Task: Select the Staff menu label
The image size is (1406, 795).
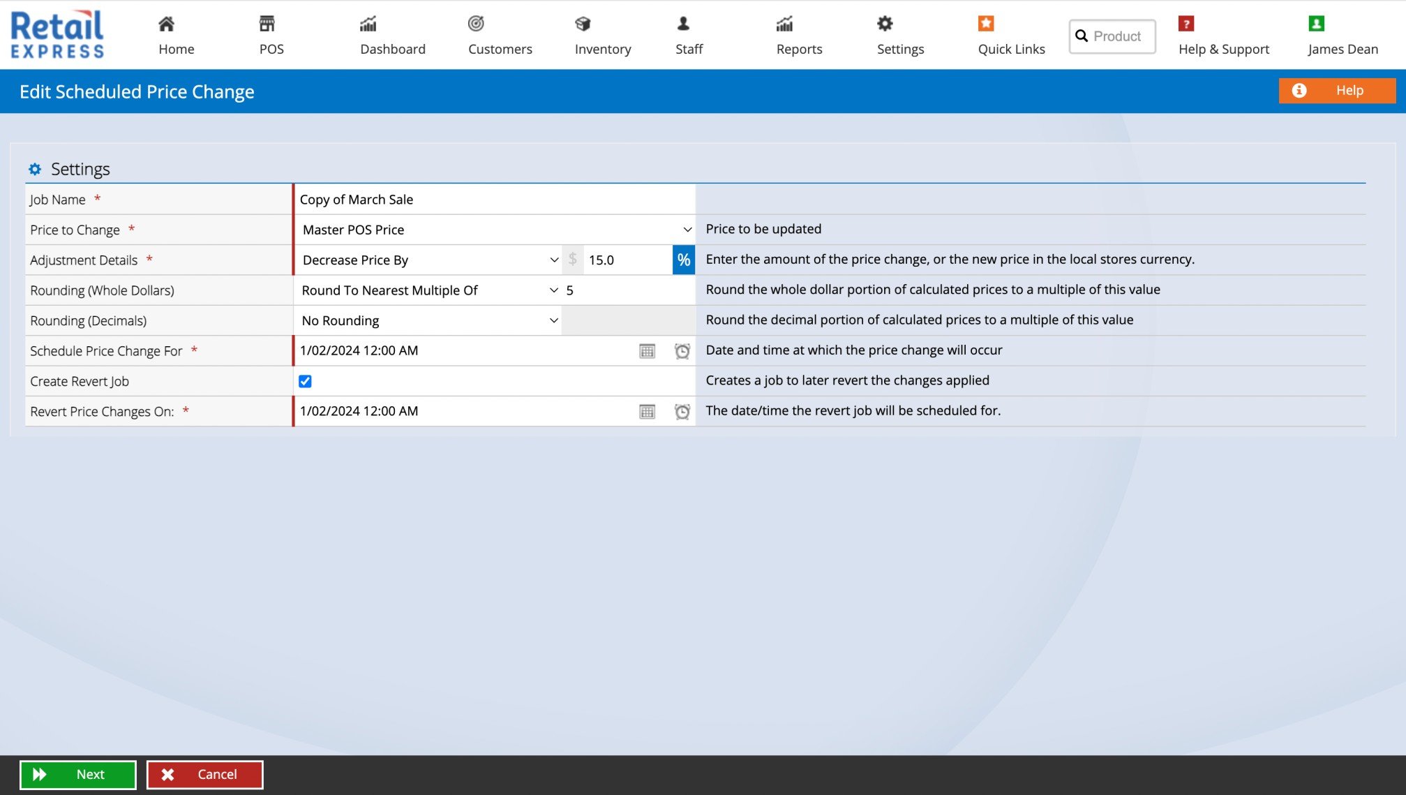Action: (x=689, y=49)
